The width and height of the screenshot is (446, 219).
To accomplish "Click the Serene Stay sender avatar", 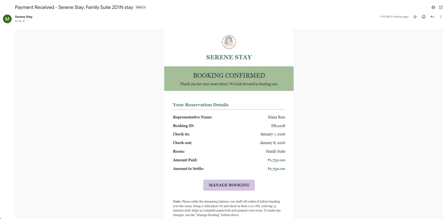I will 7,19.
